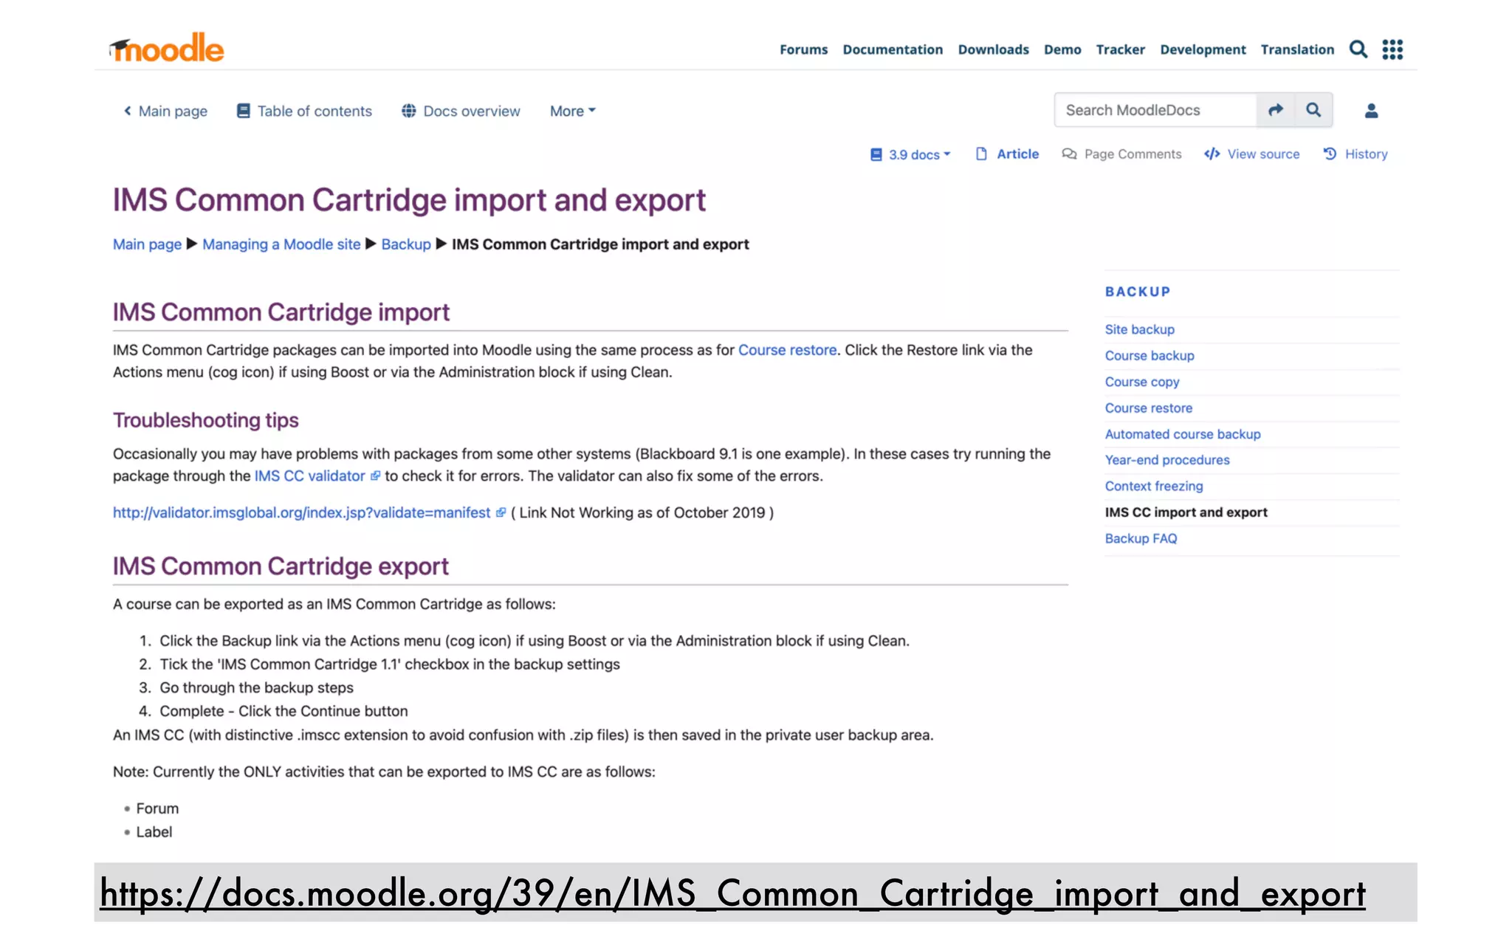
Task: Click the external link icon after validator URL
Action: pyautogui.click(x=501, y=512)
